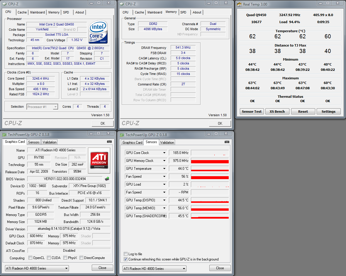346x276 pixels.
Task: Expand GPU Temp.(DISPIO) sensor dropdown
Action: 164,200
